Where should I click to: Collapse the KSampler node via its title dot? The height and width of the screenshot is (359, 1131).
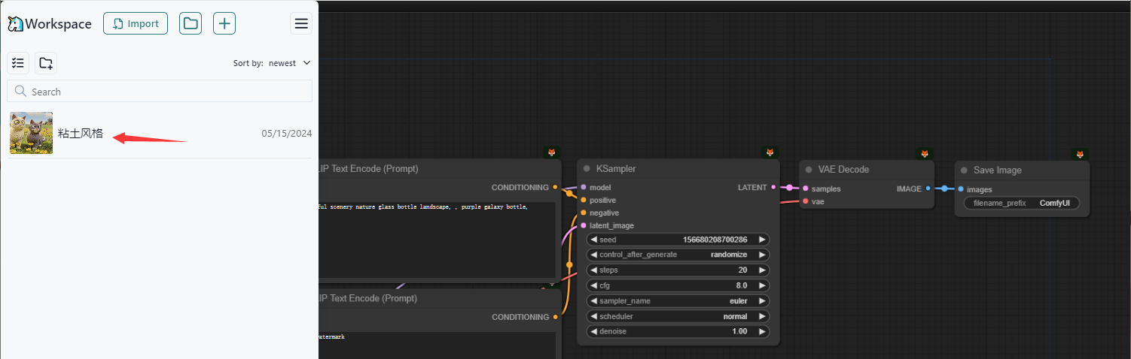pyautogui.click(x=587, y=169)
